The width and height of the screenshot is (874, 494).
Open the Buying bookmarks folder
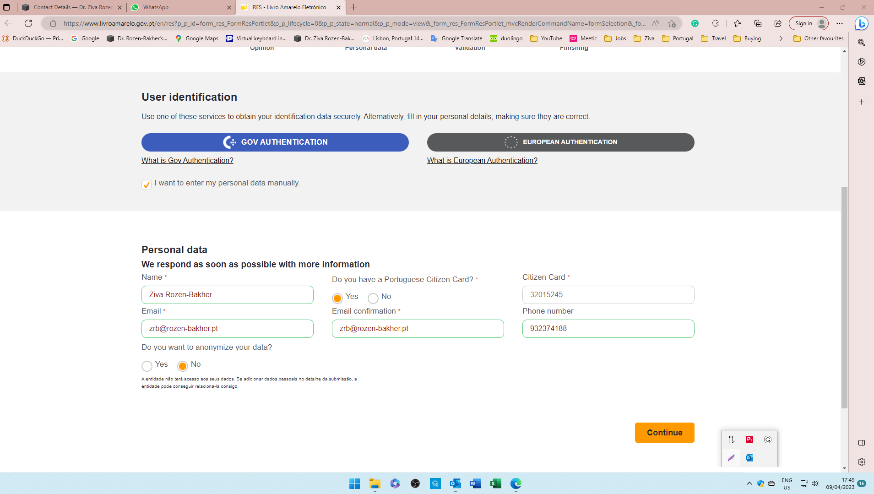click(x=747, y=38)
